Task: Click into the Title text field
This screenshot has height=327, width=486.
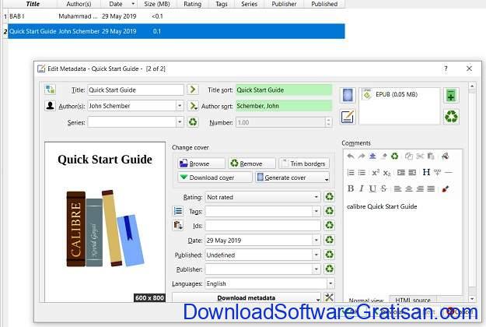Action: coord(136,90)
